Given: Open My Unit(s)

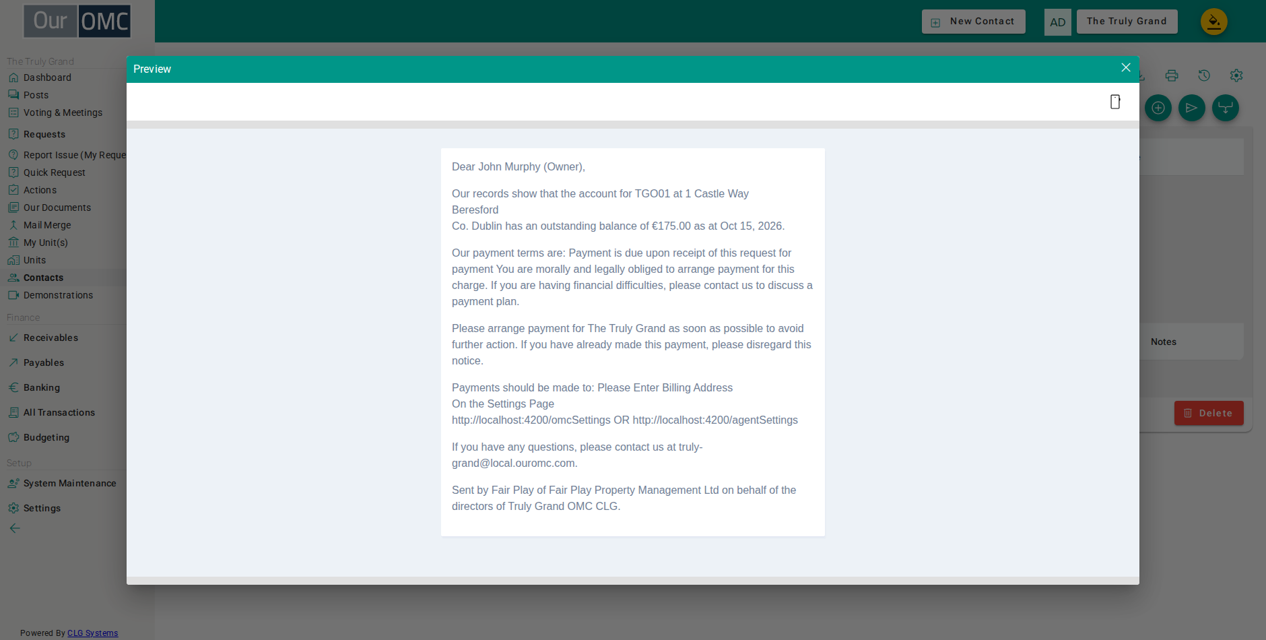Looking at the screenshot, I should click(45, 243).
